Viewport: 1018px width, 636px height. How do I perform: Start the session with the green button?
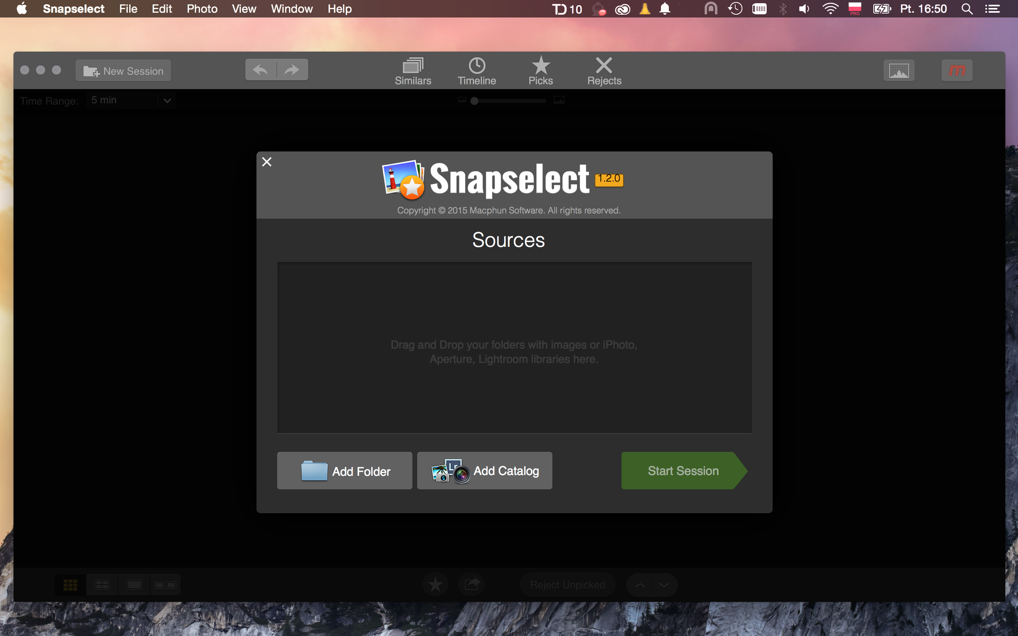(x=684, y=471)
